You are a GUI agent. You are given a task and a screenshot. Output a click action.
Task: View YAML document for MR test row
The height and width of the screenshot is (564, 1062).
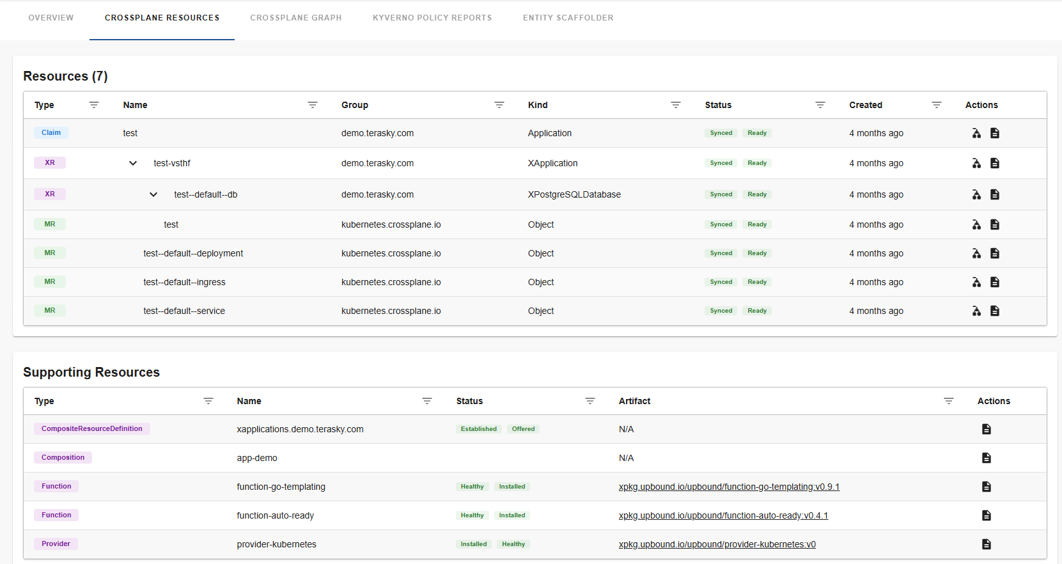(995, 224)
